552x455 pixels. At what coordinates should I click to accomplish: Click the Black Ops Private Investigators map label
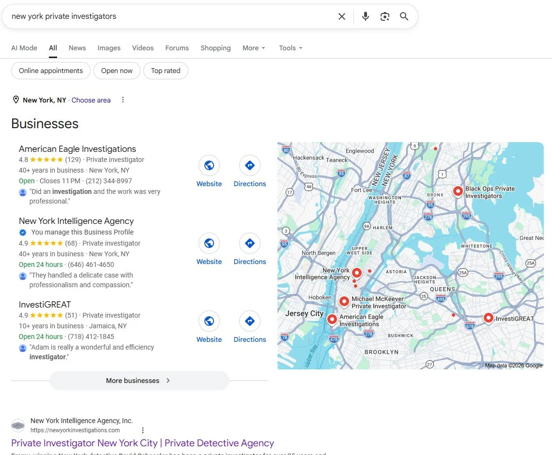tap(490, 192)
